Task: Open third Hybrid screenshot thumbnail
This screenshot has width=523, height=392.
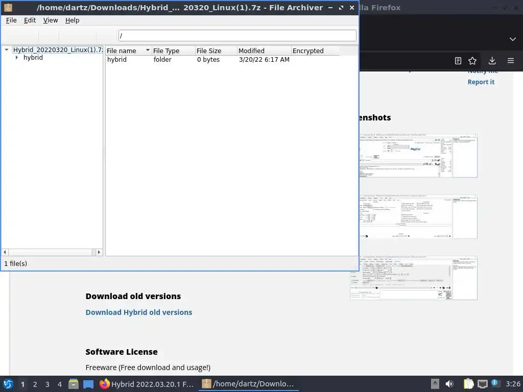Action: pyautogui.click(x=414, y=278)
